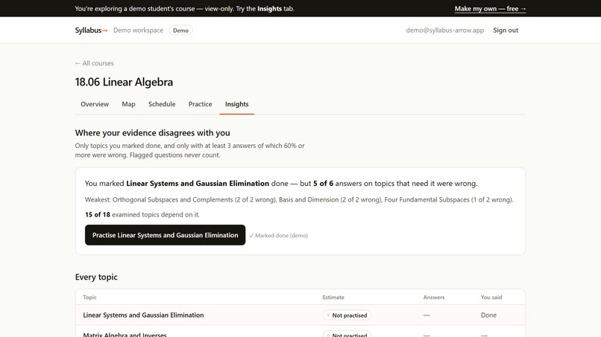
Task: Switch to the Practice tab
Action: point(200,104)
